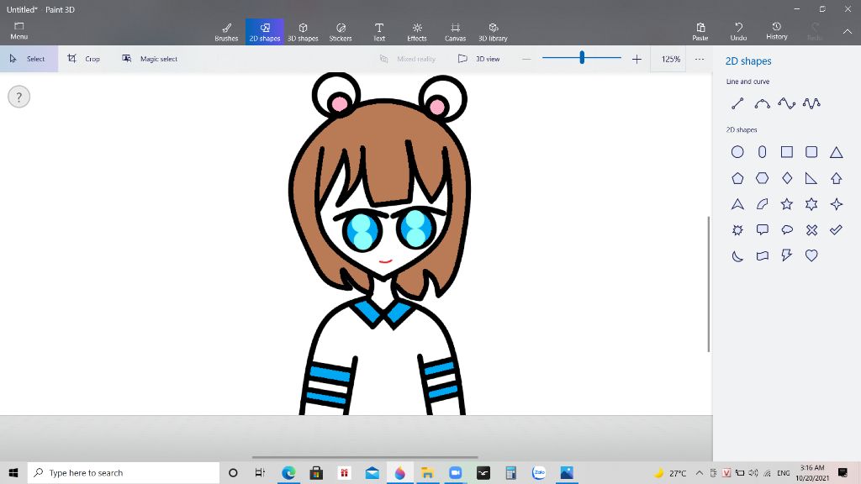Open the Stickers tab

pos(341,32)
